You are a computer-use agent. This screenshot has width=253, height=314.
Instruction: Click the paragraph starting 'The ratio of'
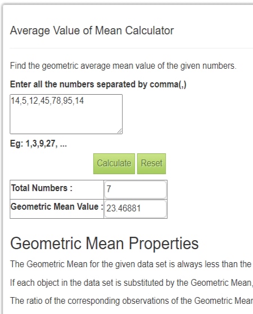[132, 301]
